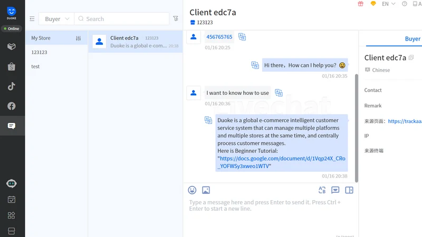422x237 pixels.
Task: Toggle the Online status badge
Action: (12, 28)
